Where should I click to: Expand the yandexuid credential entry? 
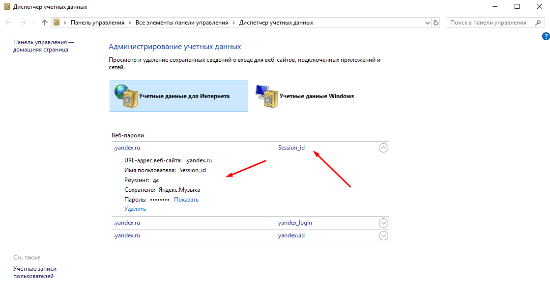coord(384,236)
